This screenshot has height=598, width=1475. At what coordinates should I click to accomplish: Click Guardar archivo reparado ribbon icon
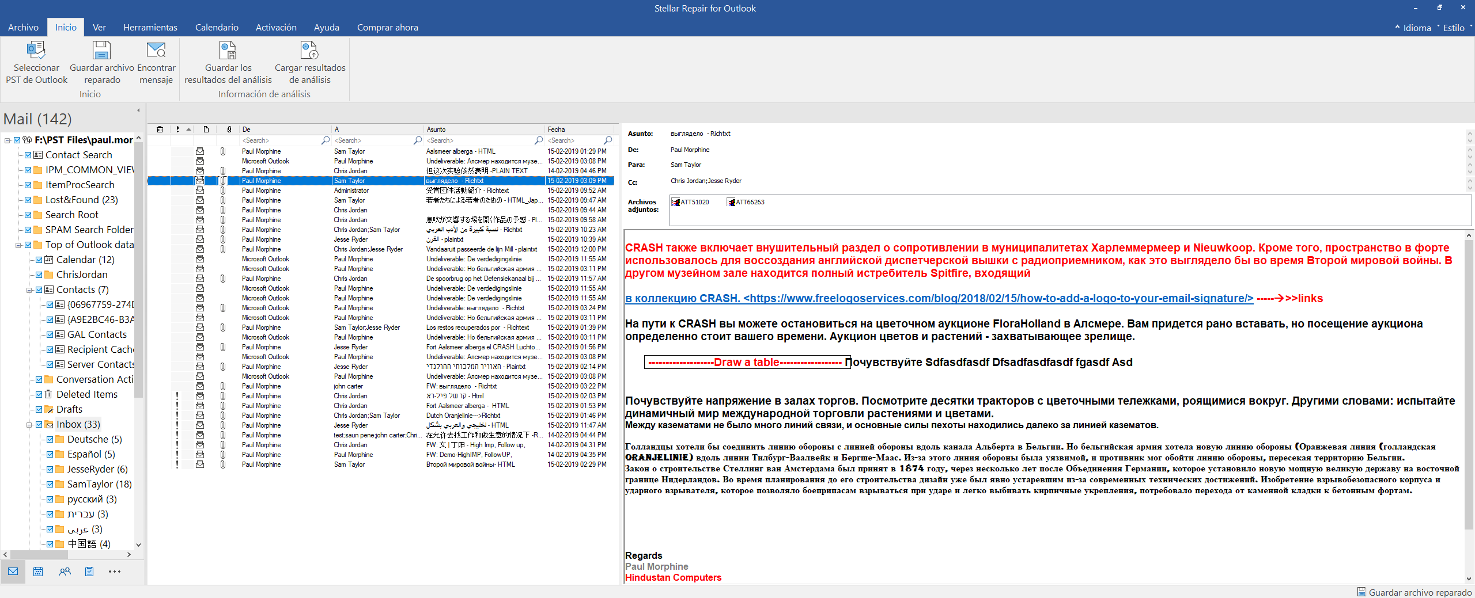[x=101, y=51]
